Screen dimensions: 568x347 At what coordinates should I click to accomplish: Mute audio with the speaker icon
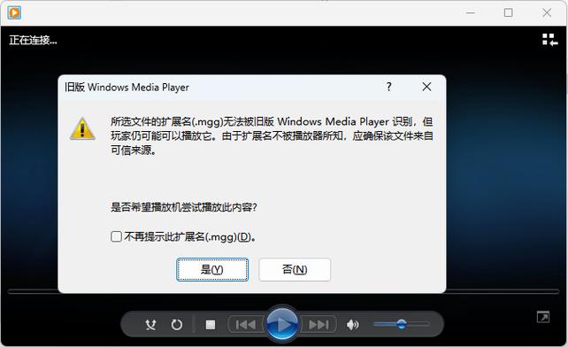click(x=352, y=325)
